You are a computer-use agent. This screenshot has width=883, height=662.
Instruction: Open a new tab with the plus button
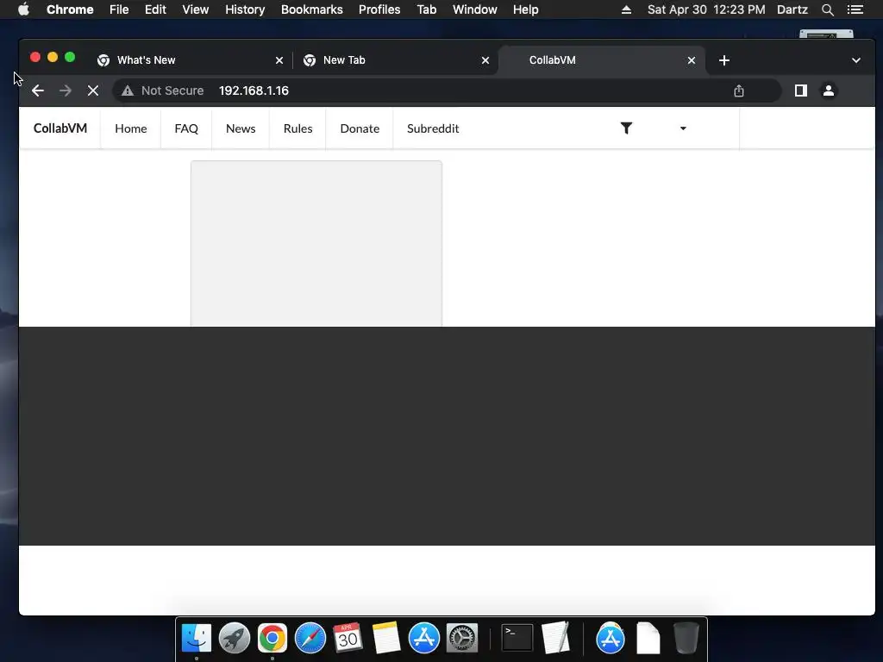[x=724, y=60]
